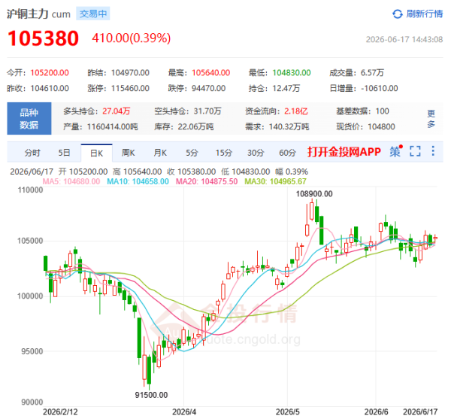
Task: Click the 基差数据 value 100
Action: (383, 111)
